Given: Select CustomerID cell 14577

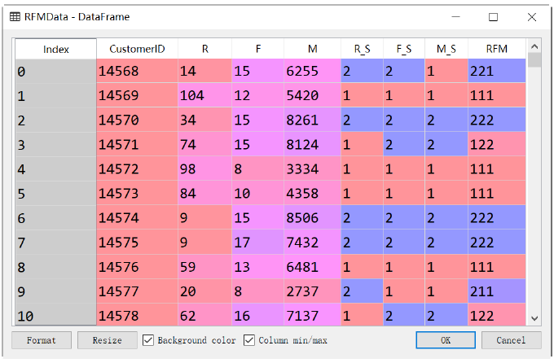Looking at the screenshot, I should coord(137,291).
